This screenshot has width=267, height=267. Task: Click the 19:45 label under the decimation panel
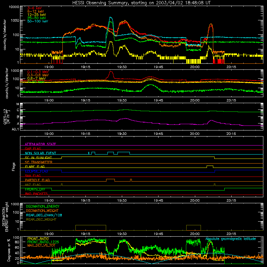point(158,234)
